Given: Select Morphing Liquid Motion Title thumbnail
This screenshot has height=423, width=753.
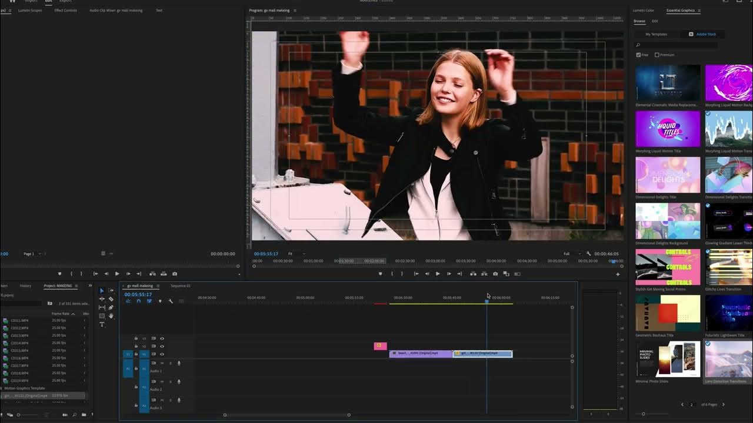Looking at the screenshot, I should 668,129.
